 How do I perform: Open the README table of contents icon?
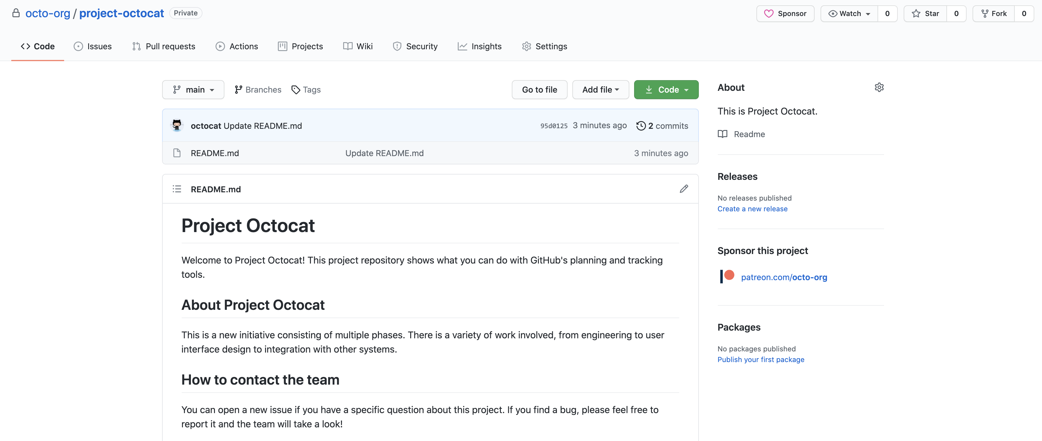177,189
